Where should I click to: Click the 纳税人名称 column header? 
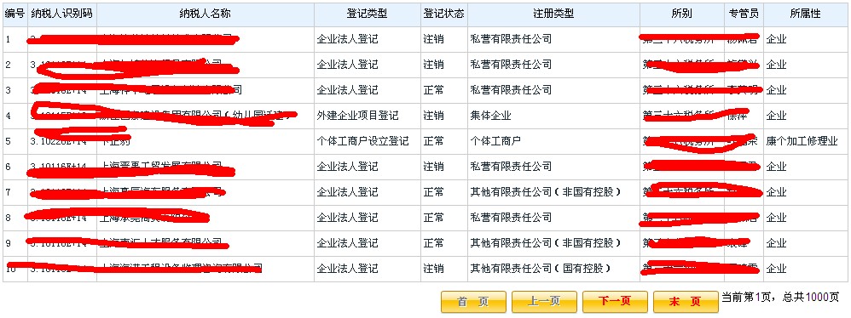click(206, 14)
